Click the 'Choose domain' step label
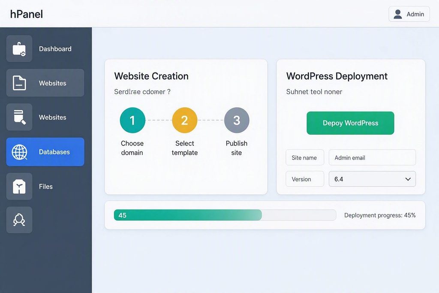 tap(132, 148)
